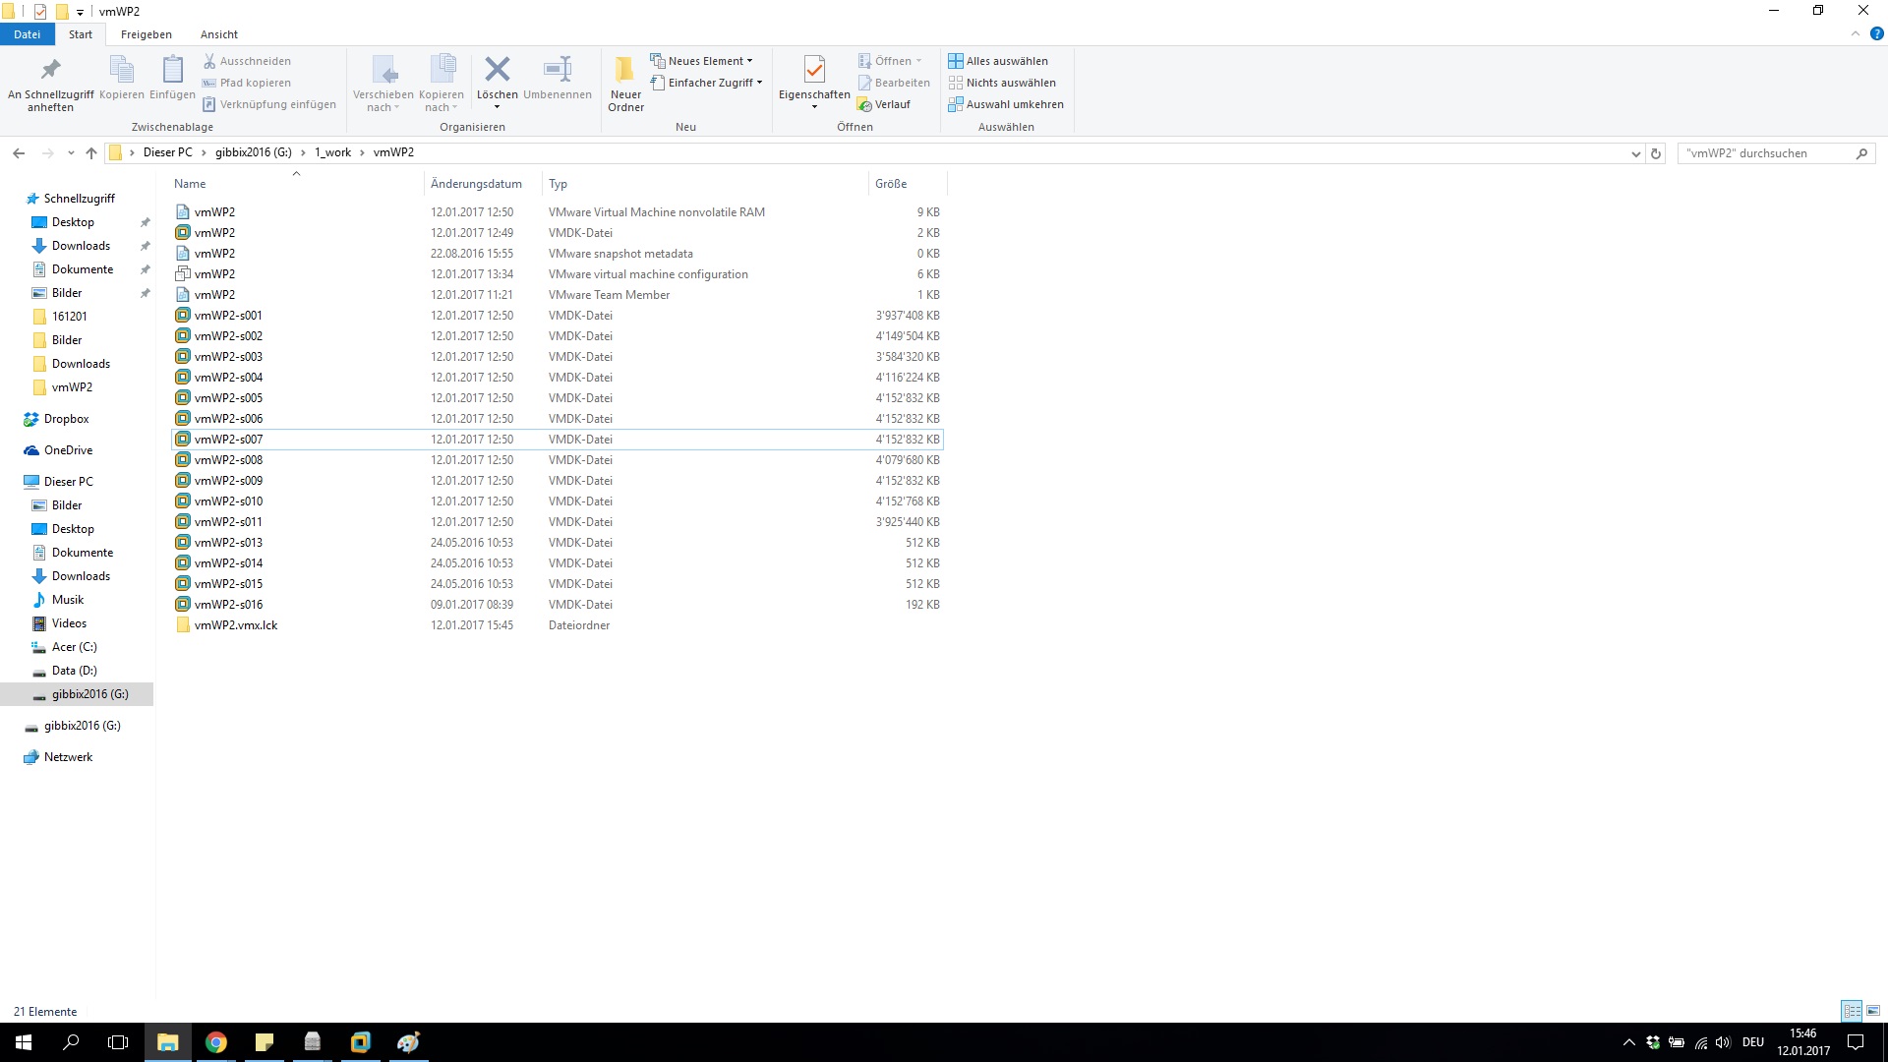Switch to details view toggle
The width and height of the screenshot is (1888, 1062).
pyautogui.click(x=1852, y=1011)
